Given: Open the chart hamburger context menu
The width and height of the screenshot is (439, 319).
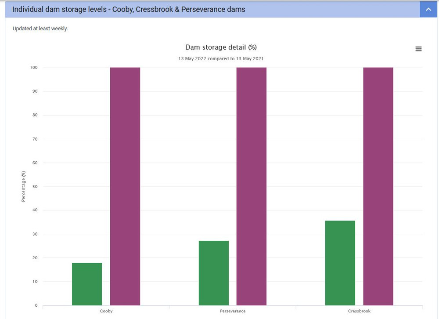Looking at the screenshot, I should (418, 49).
